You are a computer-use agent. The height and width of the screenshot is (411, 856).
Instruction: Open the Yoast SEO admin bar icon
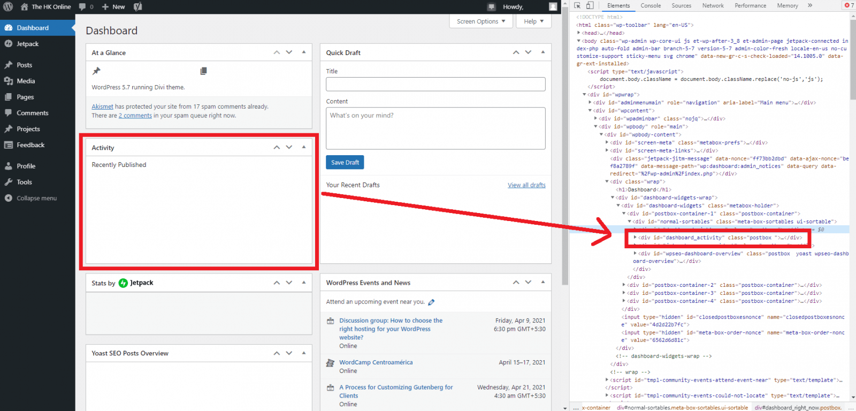[x=137, y=7]
